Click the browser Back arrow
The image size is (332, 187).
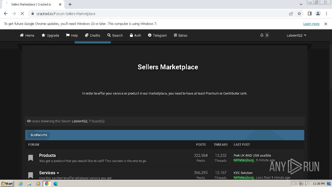point(6,14)
